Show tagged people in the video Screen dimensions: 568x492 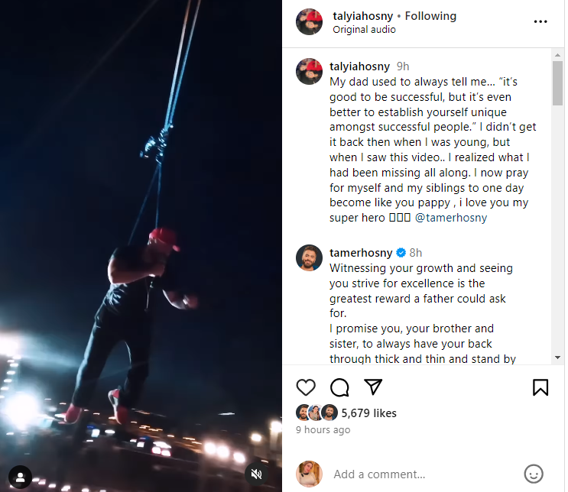point(20,477)
